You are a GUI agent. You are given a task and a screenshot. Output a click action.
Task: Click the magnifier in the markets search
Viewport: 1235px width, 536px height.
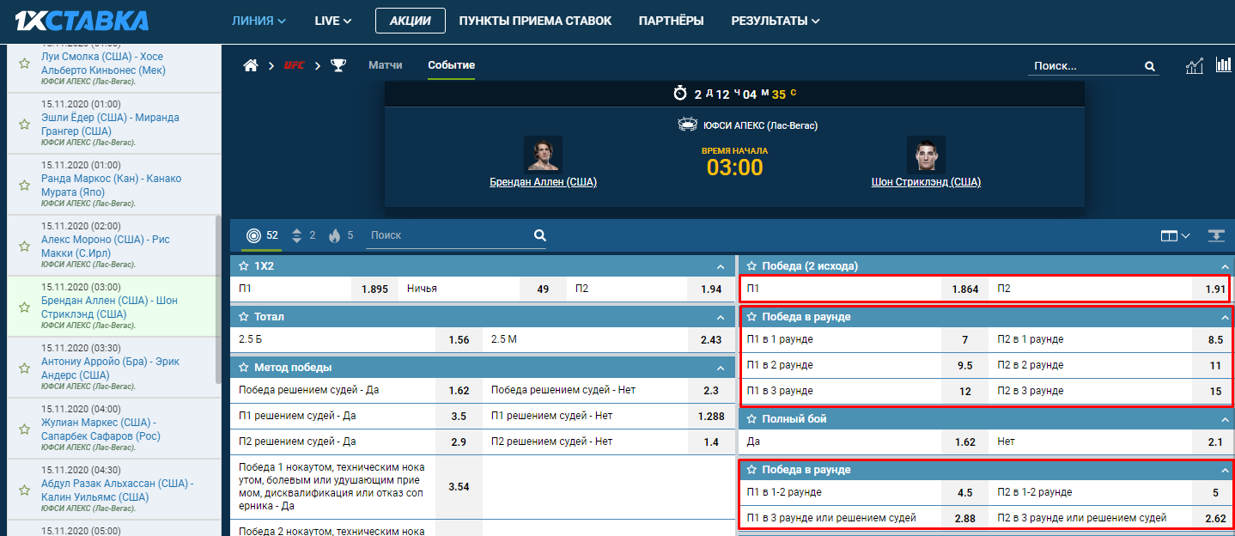539,235
